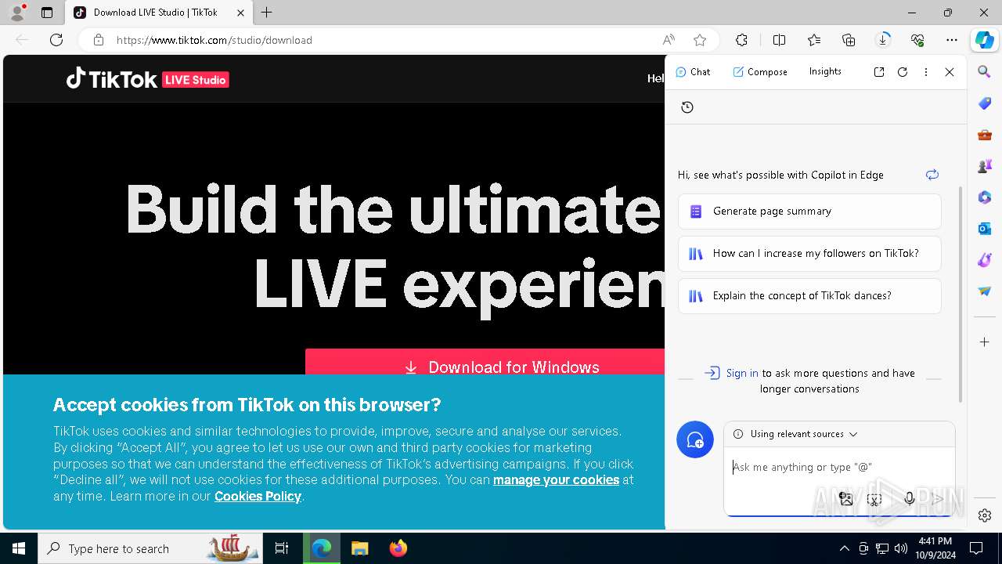Open a new browser tab
This screenshot has width=1002, height=564.
(x=267, y=13)
